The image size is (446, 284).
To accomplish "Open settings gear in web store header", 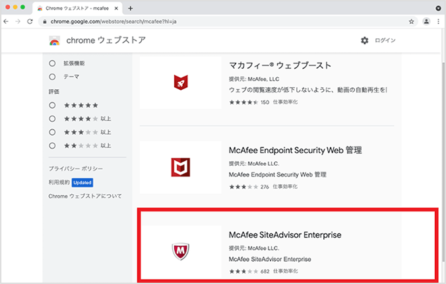I will [x=364, y=40].
